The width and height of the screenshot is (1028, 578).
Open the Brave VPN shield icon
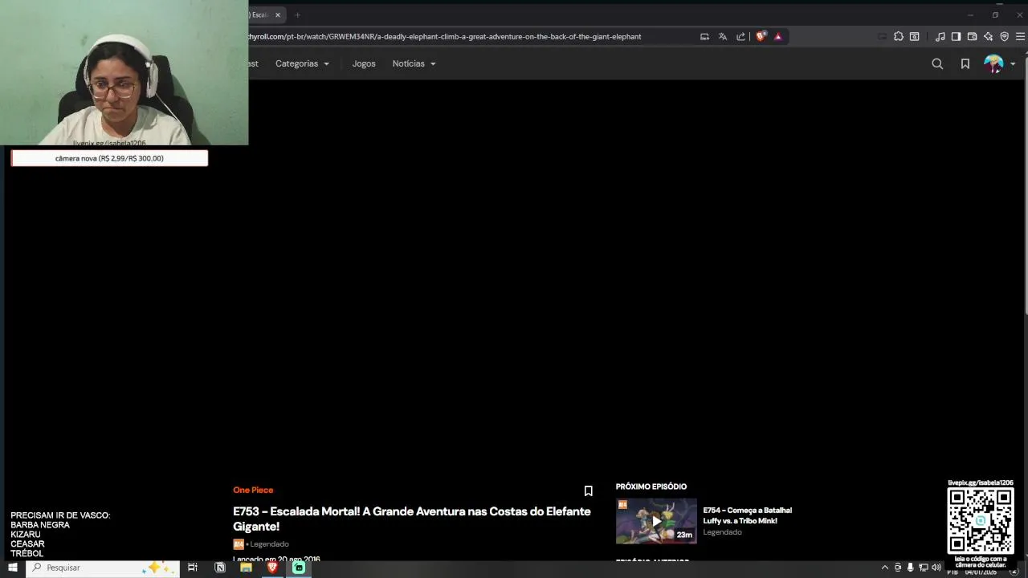pyautogui.click(x=1004, y=36)
